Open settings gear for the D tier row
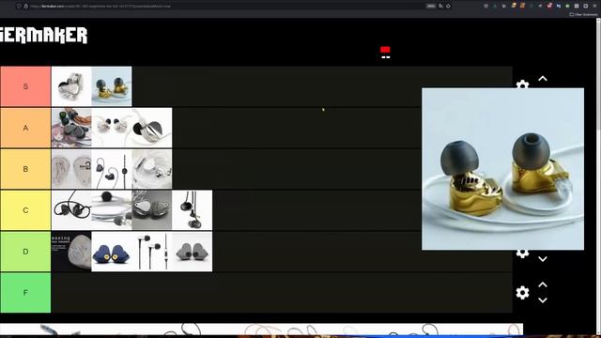The width and height of the screenshot is (601, 338). 522,253
